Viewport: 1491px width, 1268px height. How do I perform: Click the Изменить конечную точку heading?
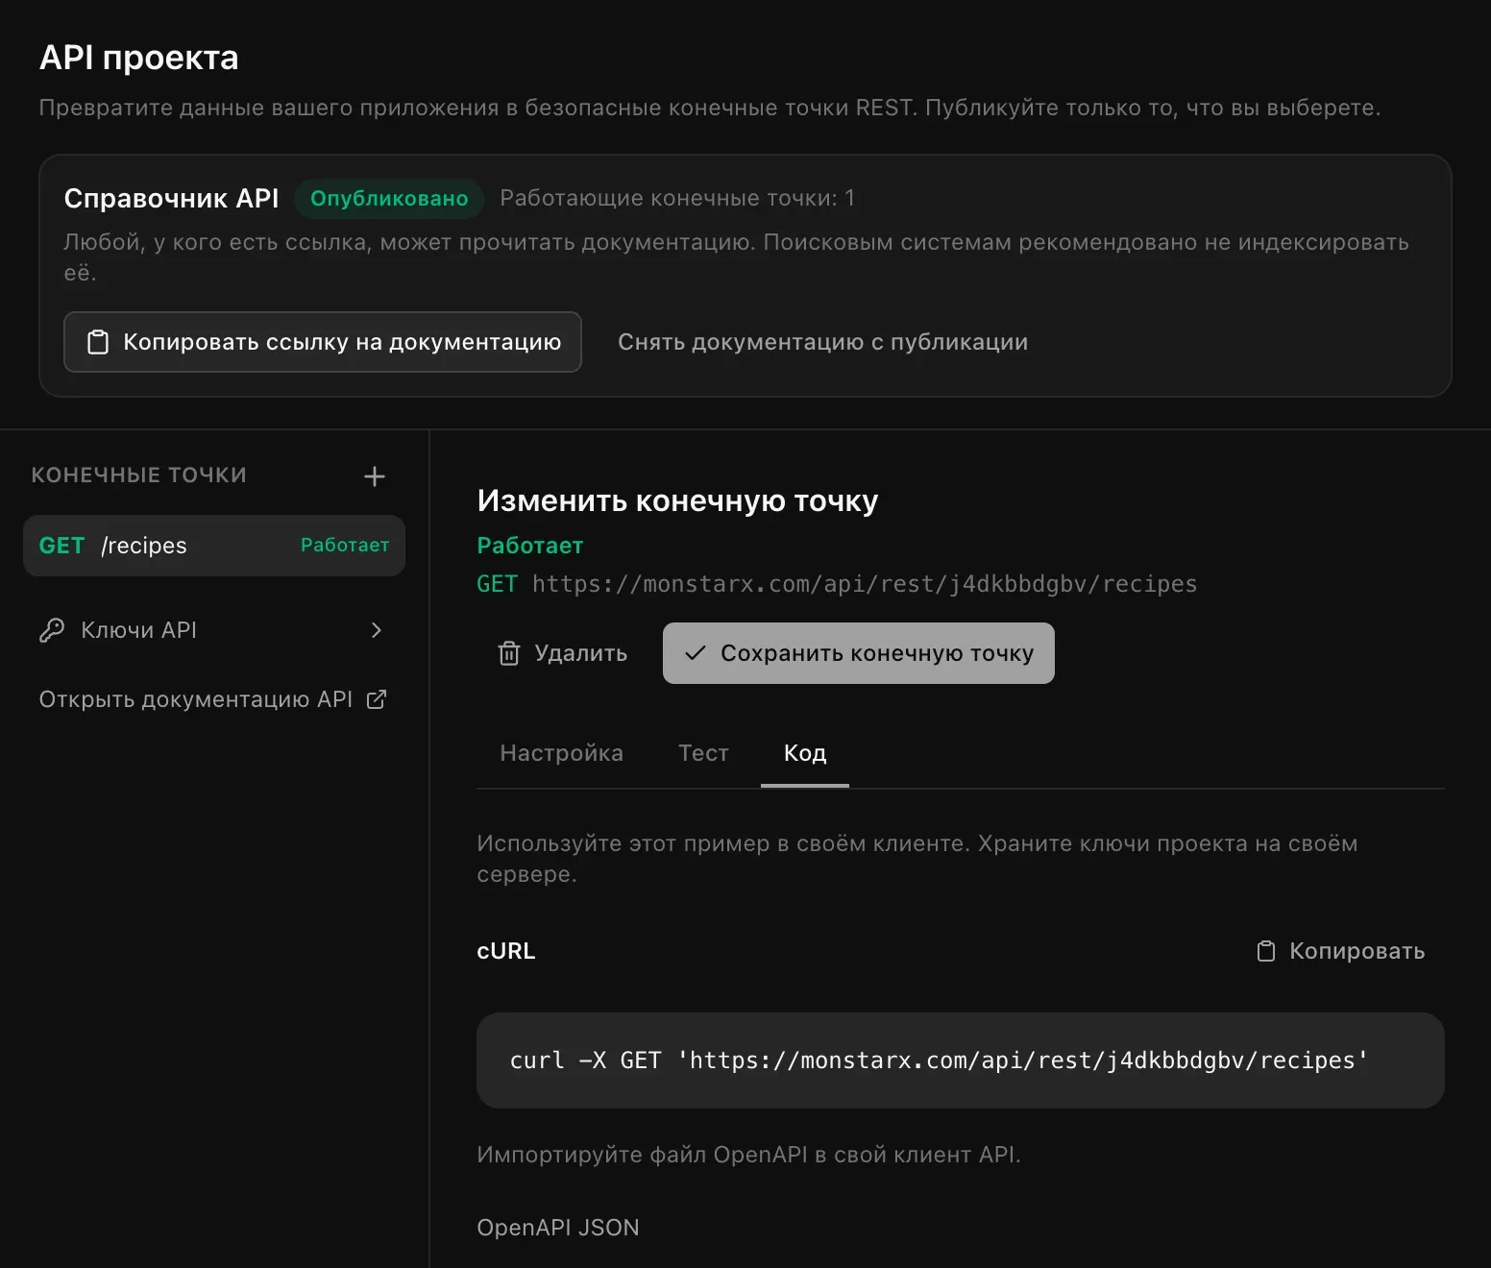[677, 501]
